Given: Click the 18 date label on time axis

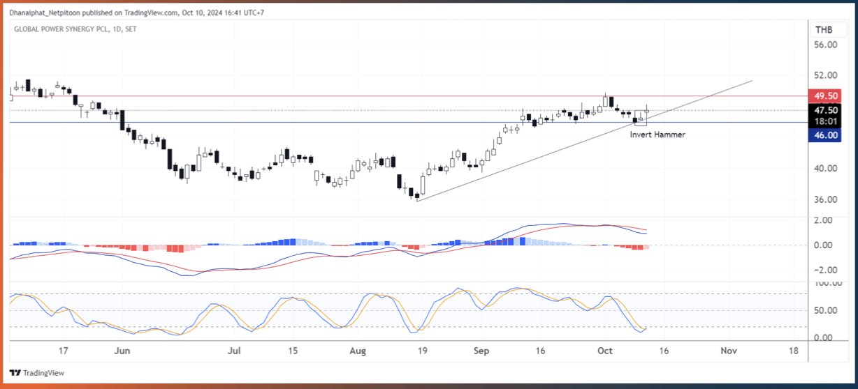Looking at the screenshot, I should click(794, 351).
